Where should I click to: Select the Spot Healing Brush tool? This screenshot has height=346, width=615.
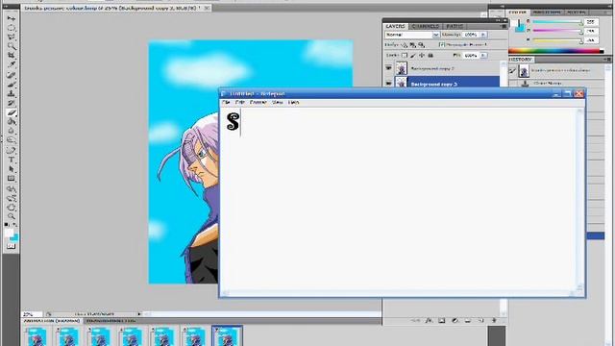pyautogui.click(x=12, y=75)
